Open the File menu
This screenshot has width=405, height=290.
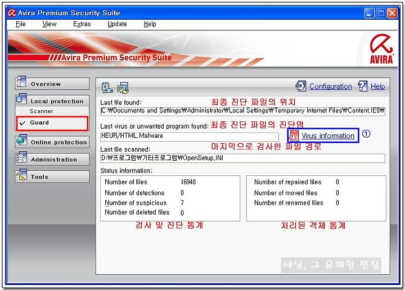tap(20, 24)
